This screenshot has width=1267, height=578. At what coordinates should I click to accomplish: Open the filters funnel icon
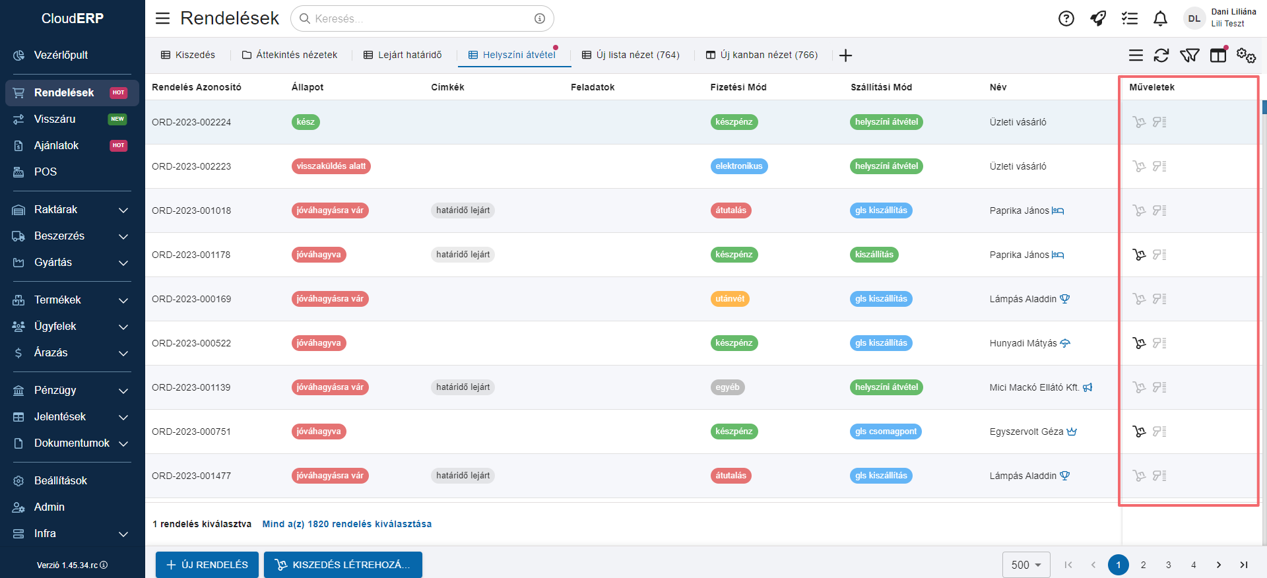(1189, 55)
